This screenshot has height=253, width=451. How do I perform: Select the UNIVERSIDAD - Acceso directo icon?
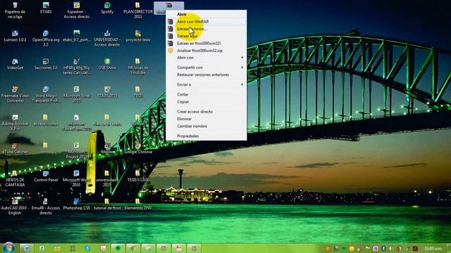(x=107, y=38)
